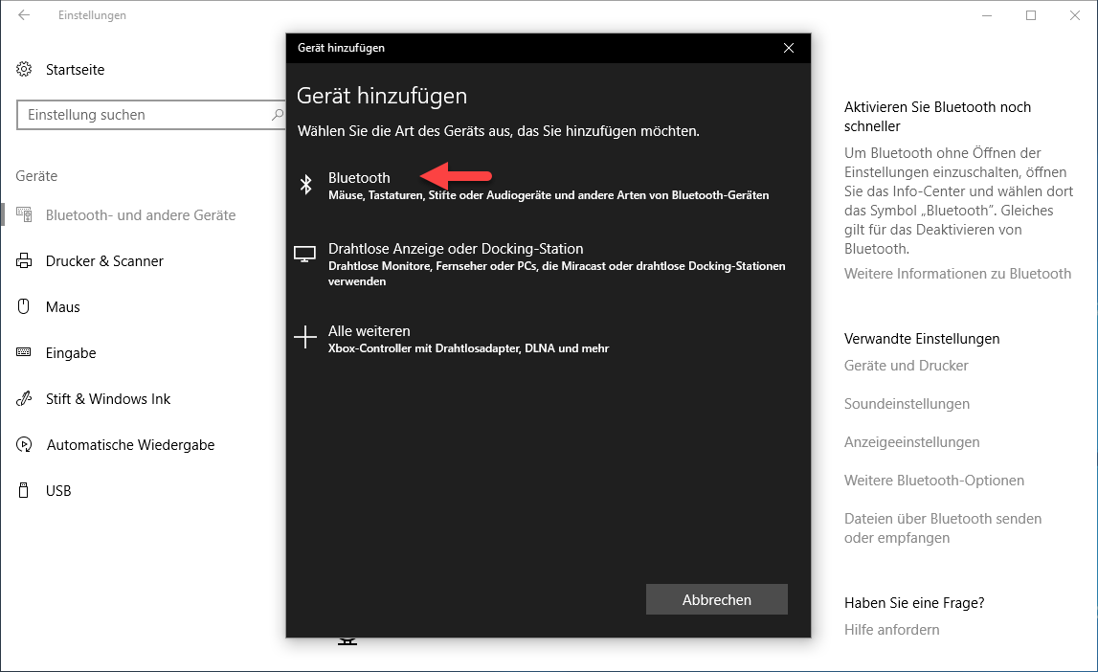1098x672 pixels.
Task: Click the Automatische Wiedergabe autoplay icon
Action: coord(25,445)
